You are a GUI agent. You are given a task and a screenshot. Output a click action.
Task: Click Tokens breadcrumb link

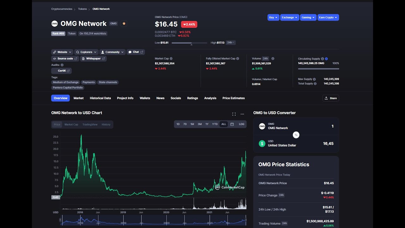pyautogui.click(x=82, y=9)
